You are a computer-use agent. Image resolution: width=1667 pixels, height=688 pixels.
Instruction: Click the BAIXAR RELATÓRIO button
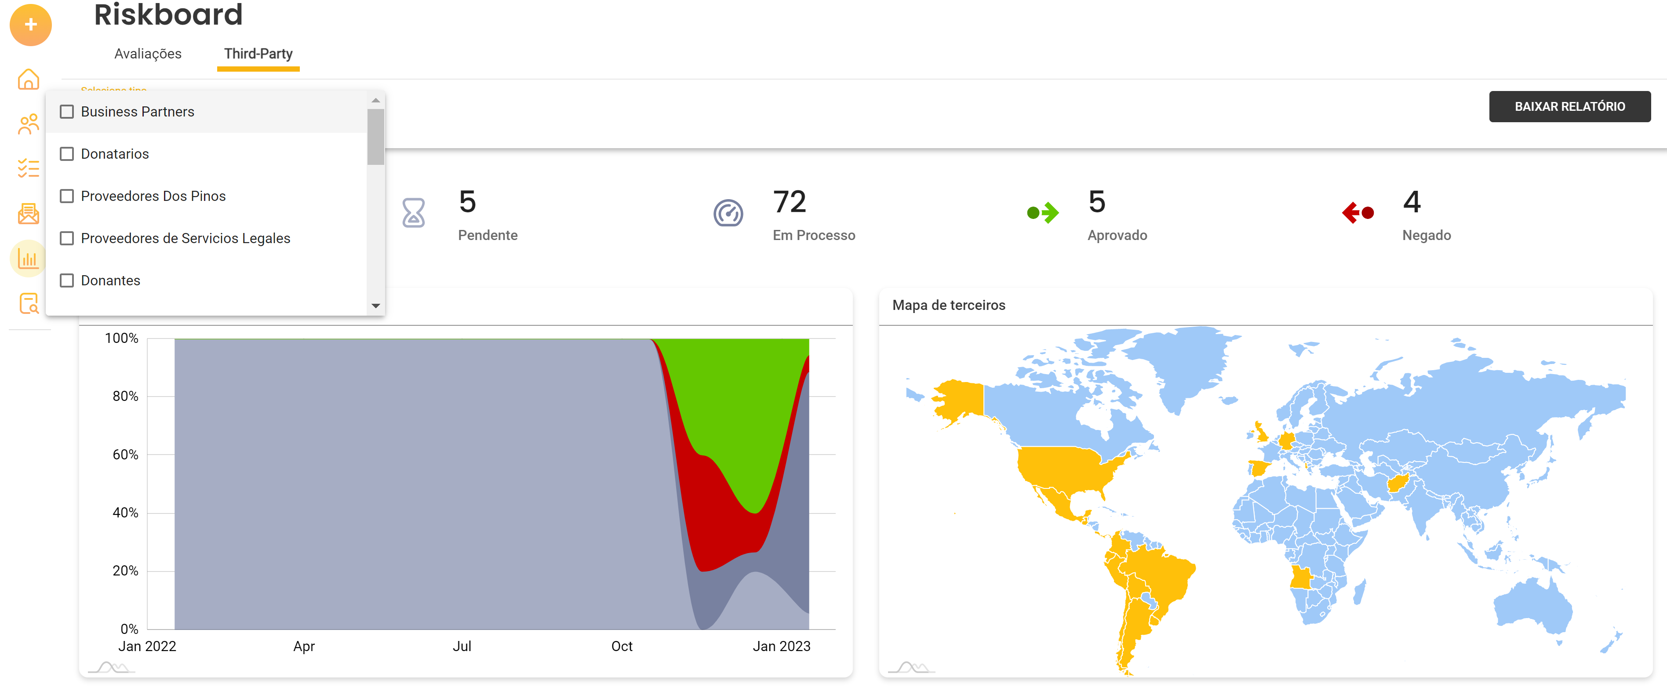point(1569,106)
